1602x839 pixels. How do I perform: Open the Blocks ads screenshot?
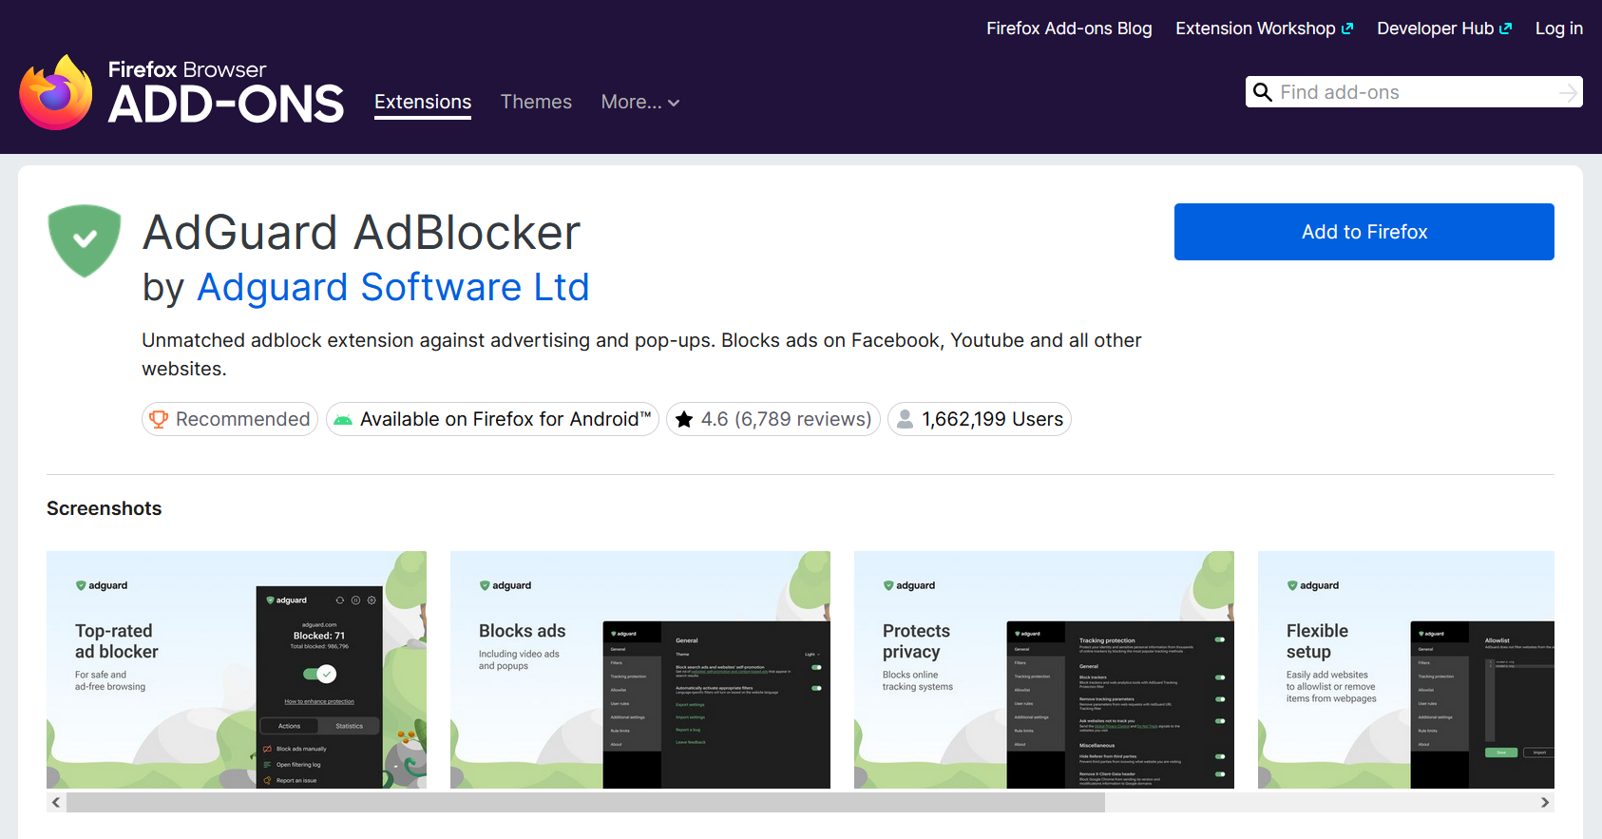click(x=640, y=670)
